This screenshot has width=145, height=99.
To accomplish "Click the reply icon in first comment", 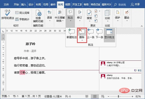I will point(135,70).
